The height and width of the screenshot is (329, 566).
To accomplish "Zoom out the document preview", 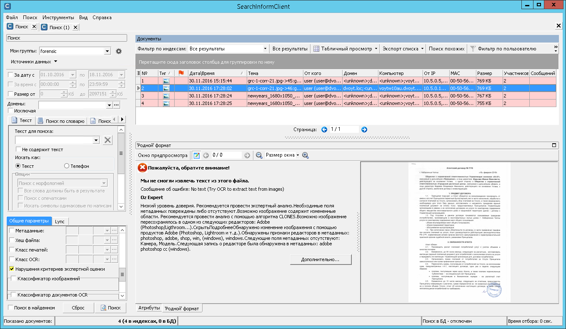I will [x=259, y=155].
